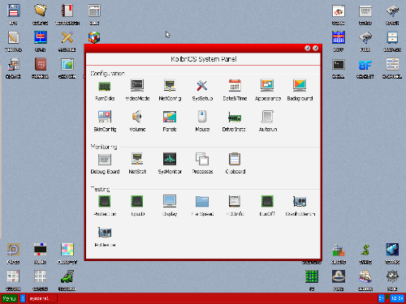This screenshot has width=406, height=304.
Task: Click the Volume speaker icon
Action: (x=137, y=117)
